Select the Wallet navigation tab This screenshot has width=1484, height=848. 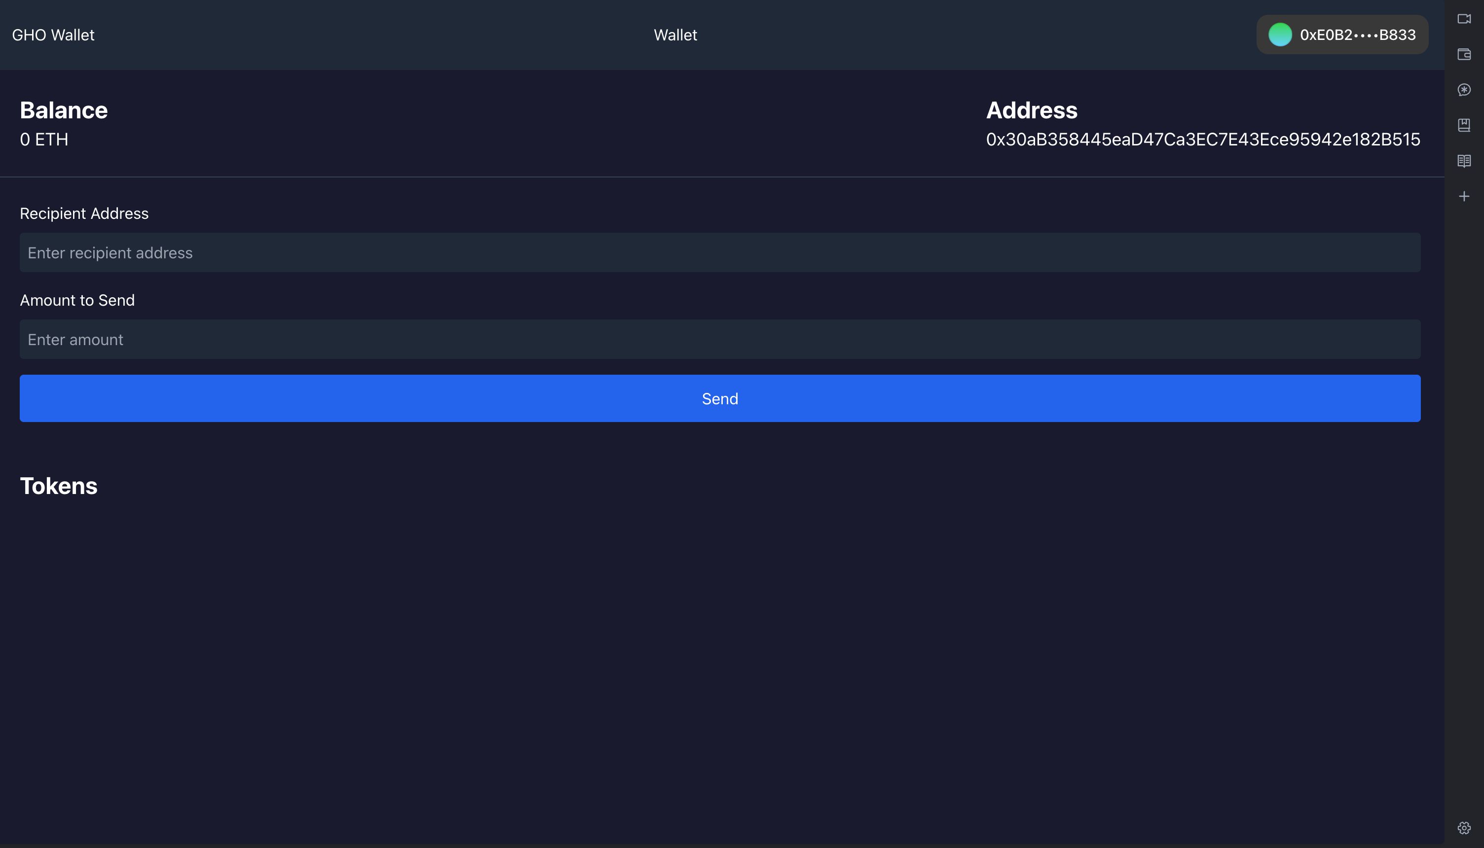(675, 35)
